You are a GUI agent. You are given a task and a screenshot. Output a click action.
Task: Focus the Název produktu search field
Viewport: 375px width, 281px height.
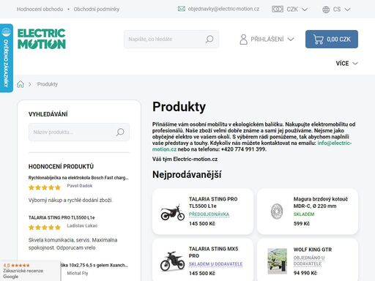79,132
